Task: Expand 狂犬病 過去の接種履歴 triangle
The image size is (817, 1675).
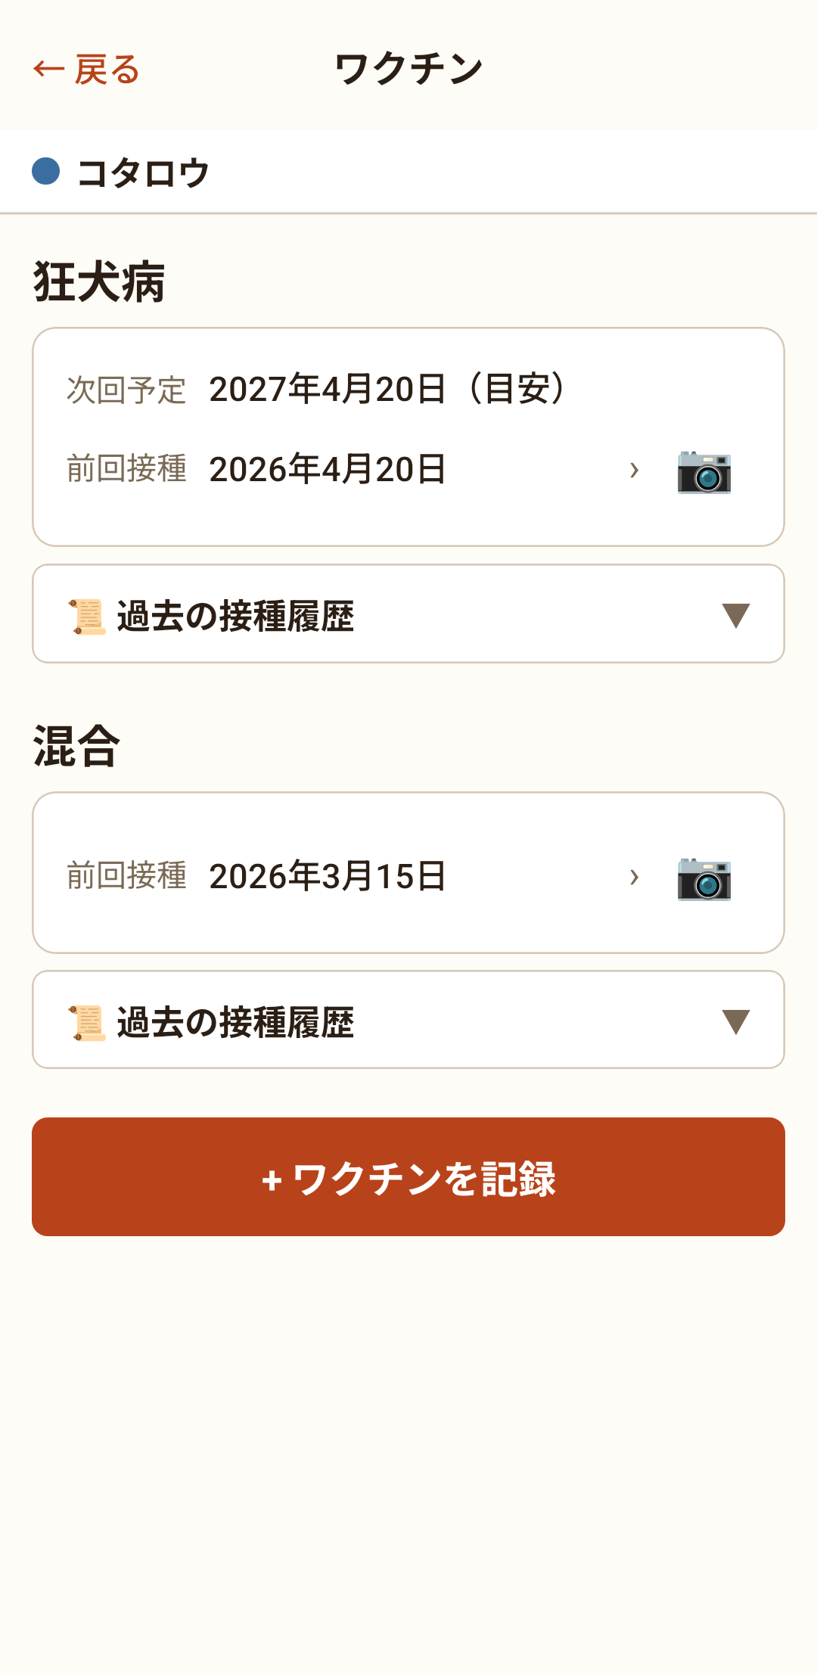Action: pyautogui.click(x=735, y=615)
